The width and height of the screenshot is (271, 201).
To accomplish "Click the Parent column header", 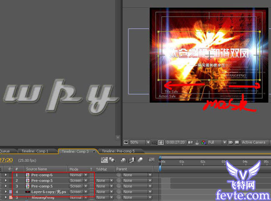I will click(x=122, y=169).
